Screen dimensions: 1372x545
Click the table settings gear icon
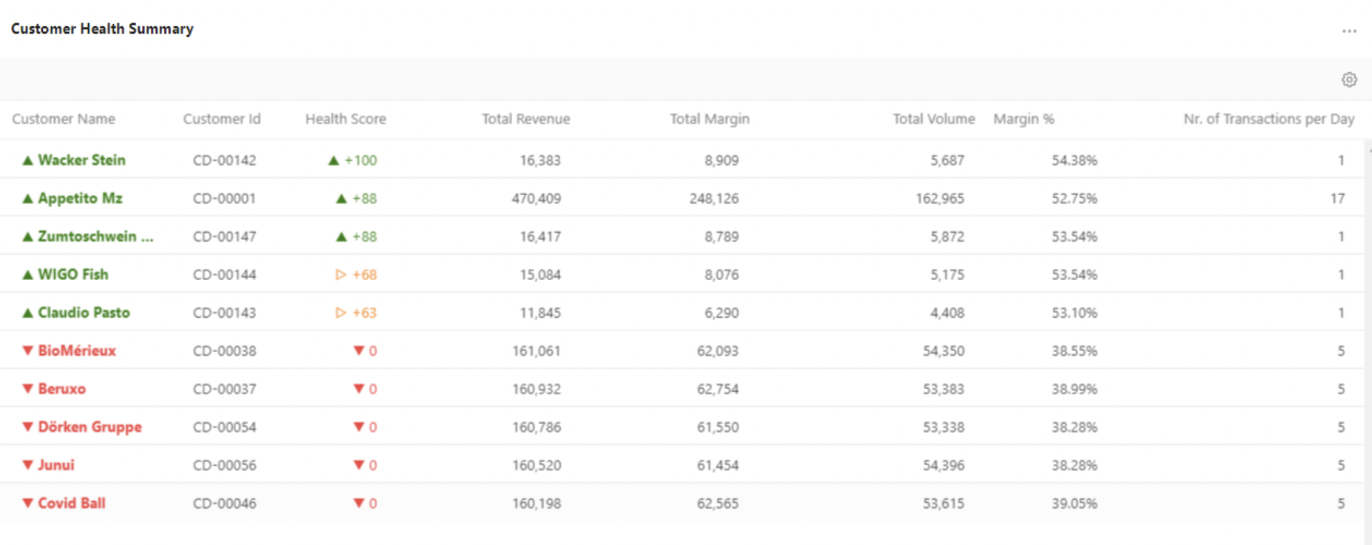coord(1348,80)
